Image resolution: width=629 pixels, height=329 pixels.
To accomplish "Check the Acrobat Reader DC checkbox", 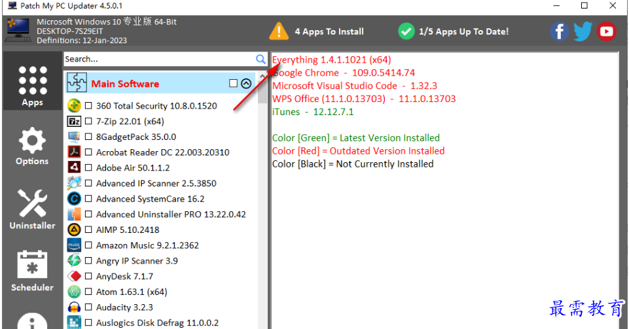I will (x=88, y=152).
